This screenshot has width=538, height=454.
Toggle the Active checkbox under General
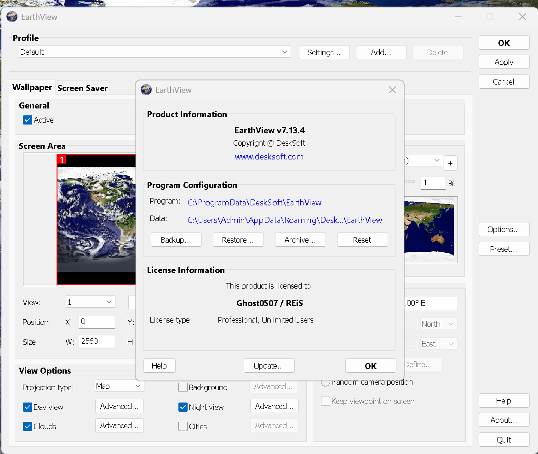tap(28, 120)
